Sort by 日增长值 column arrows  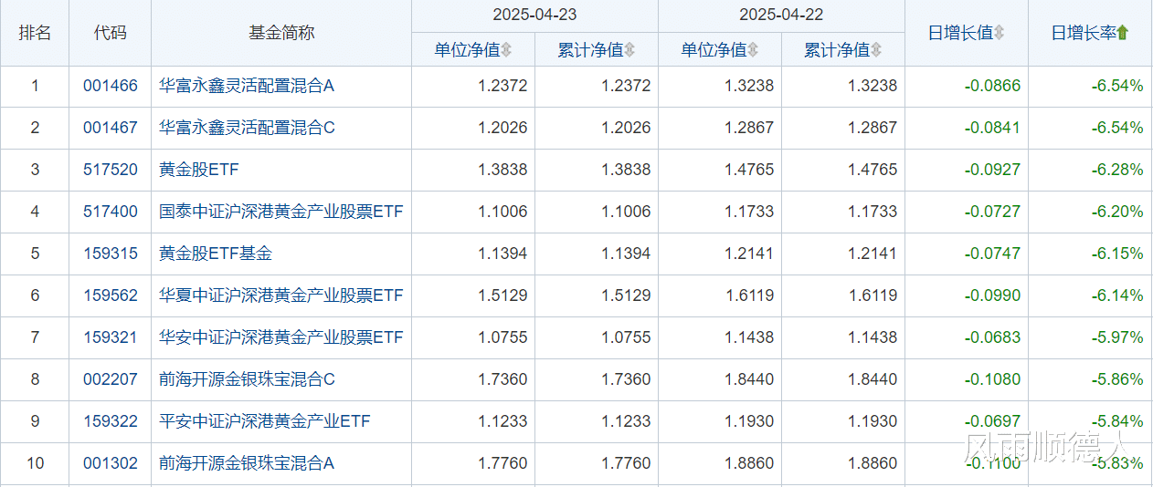click(x=999, y=33)
